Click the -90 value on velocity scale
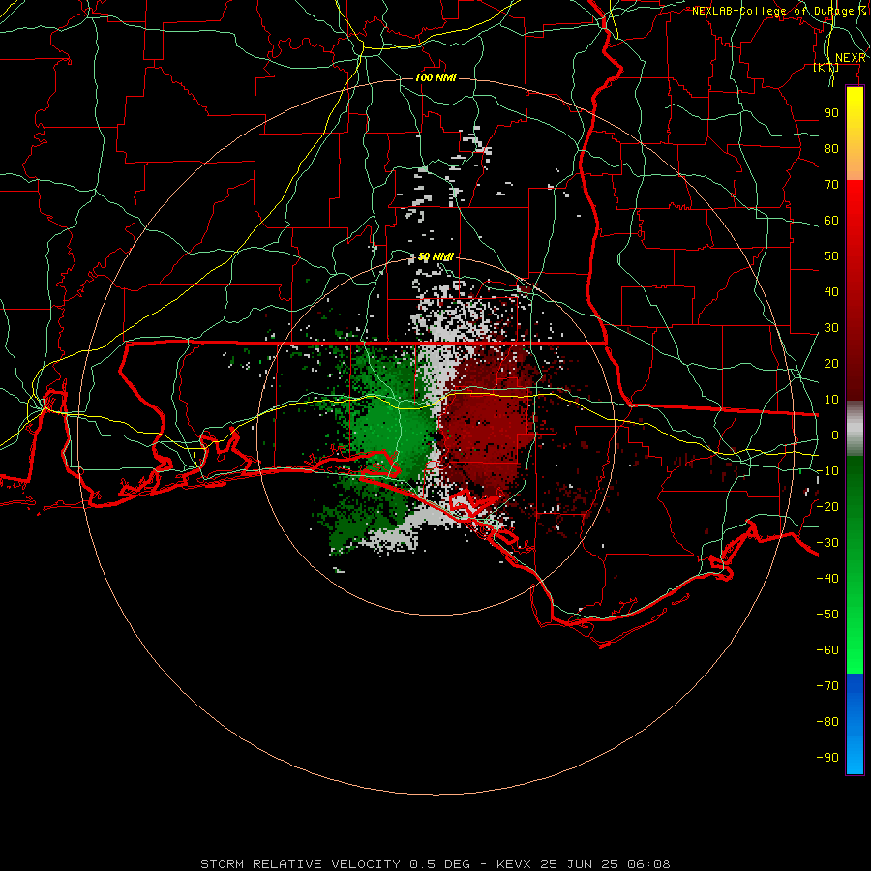Screen dimensions: 871x871 (x=827, y=758)
